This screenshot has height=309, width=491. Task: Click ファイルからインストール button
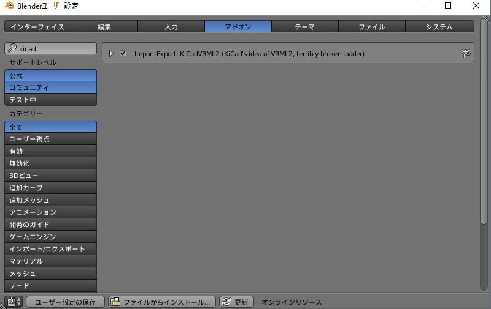pos(162,302)
